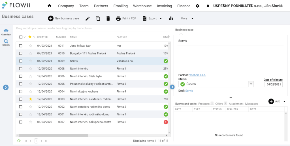Click the Date of closure field
The height and width of the screenshot is (146, 290).
coord(274,84)
